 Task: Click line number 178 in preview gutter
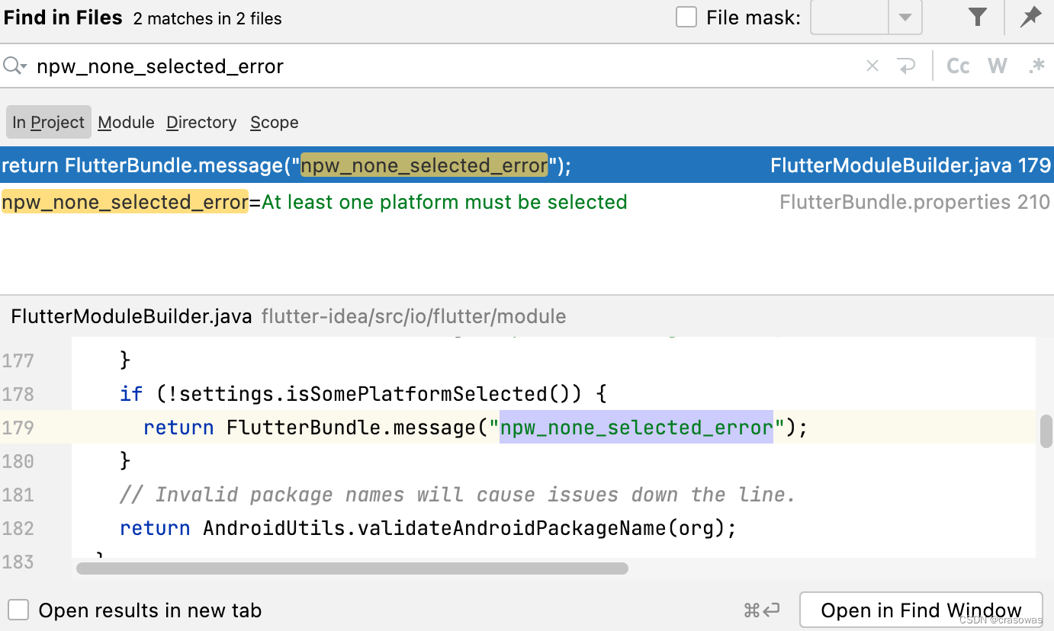point(18,394)
